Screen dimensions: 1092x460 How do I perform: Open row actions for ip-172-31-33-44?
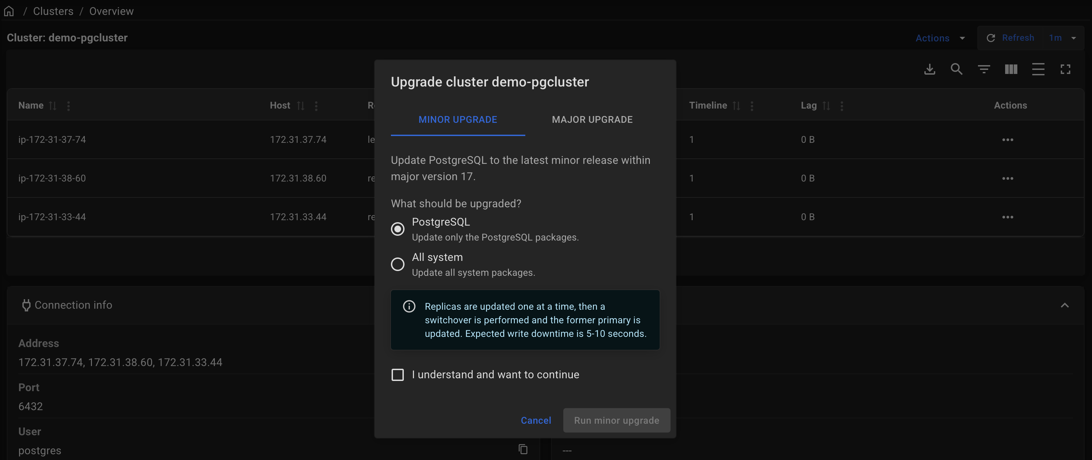(1007, 217)
